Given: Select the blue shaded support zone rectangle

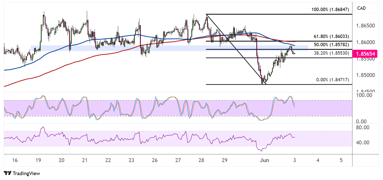Looking at the screenshot, I should click(169, 48).
